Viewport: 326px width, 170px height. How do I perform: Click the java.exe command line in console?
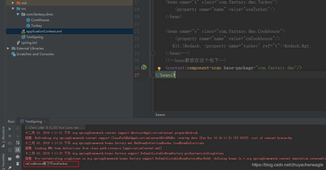pyautogui.click(x=55, y=128)
